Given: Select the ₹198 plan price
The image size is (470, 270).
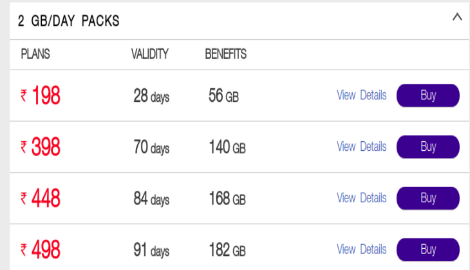Looking at the screenshot, I should [x=40, y=95].
